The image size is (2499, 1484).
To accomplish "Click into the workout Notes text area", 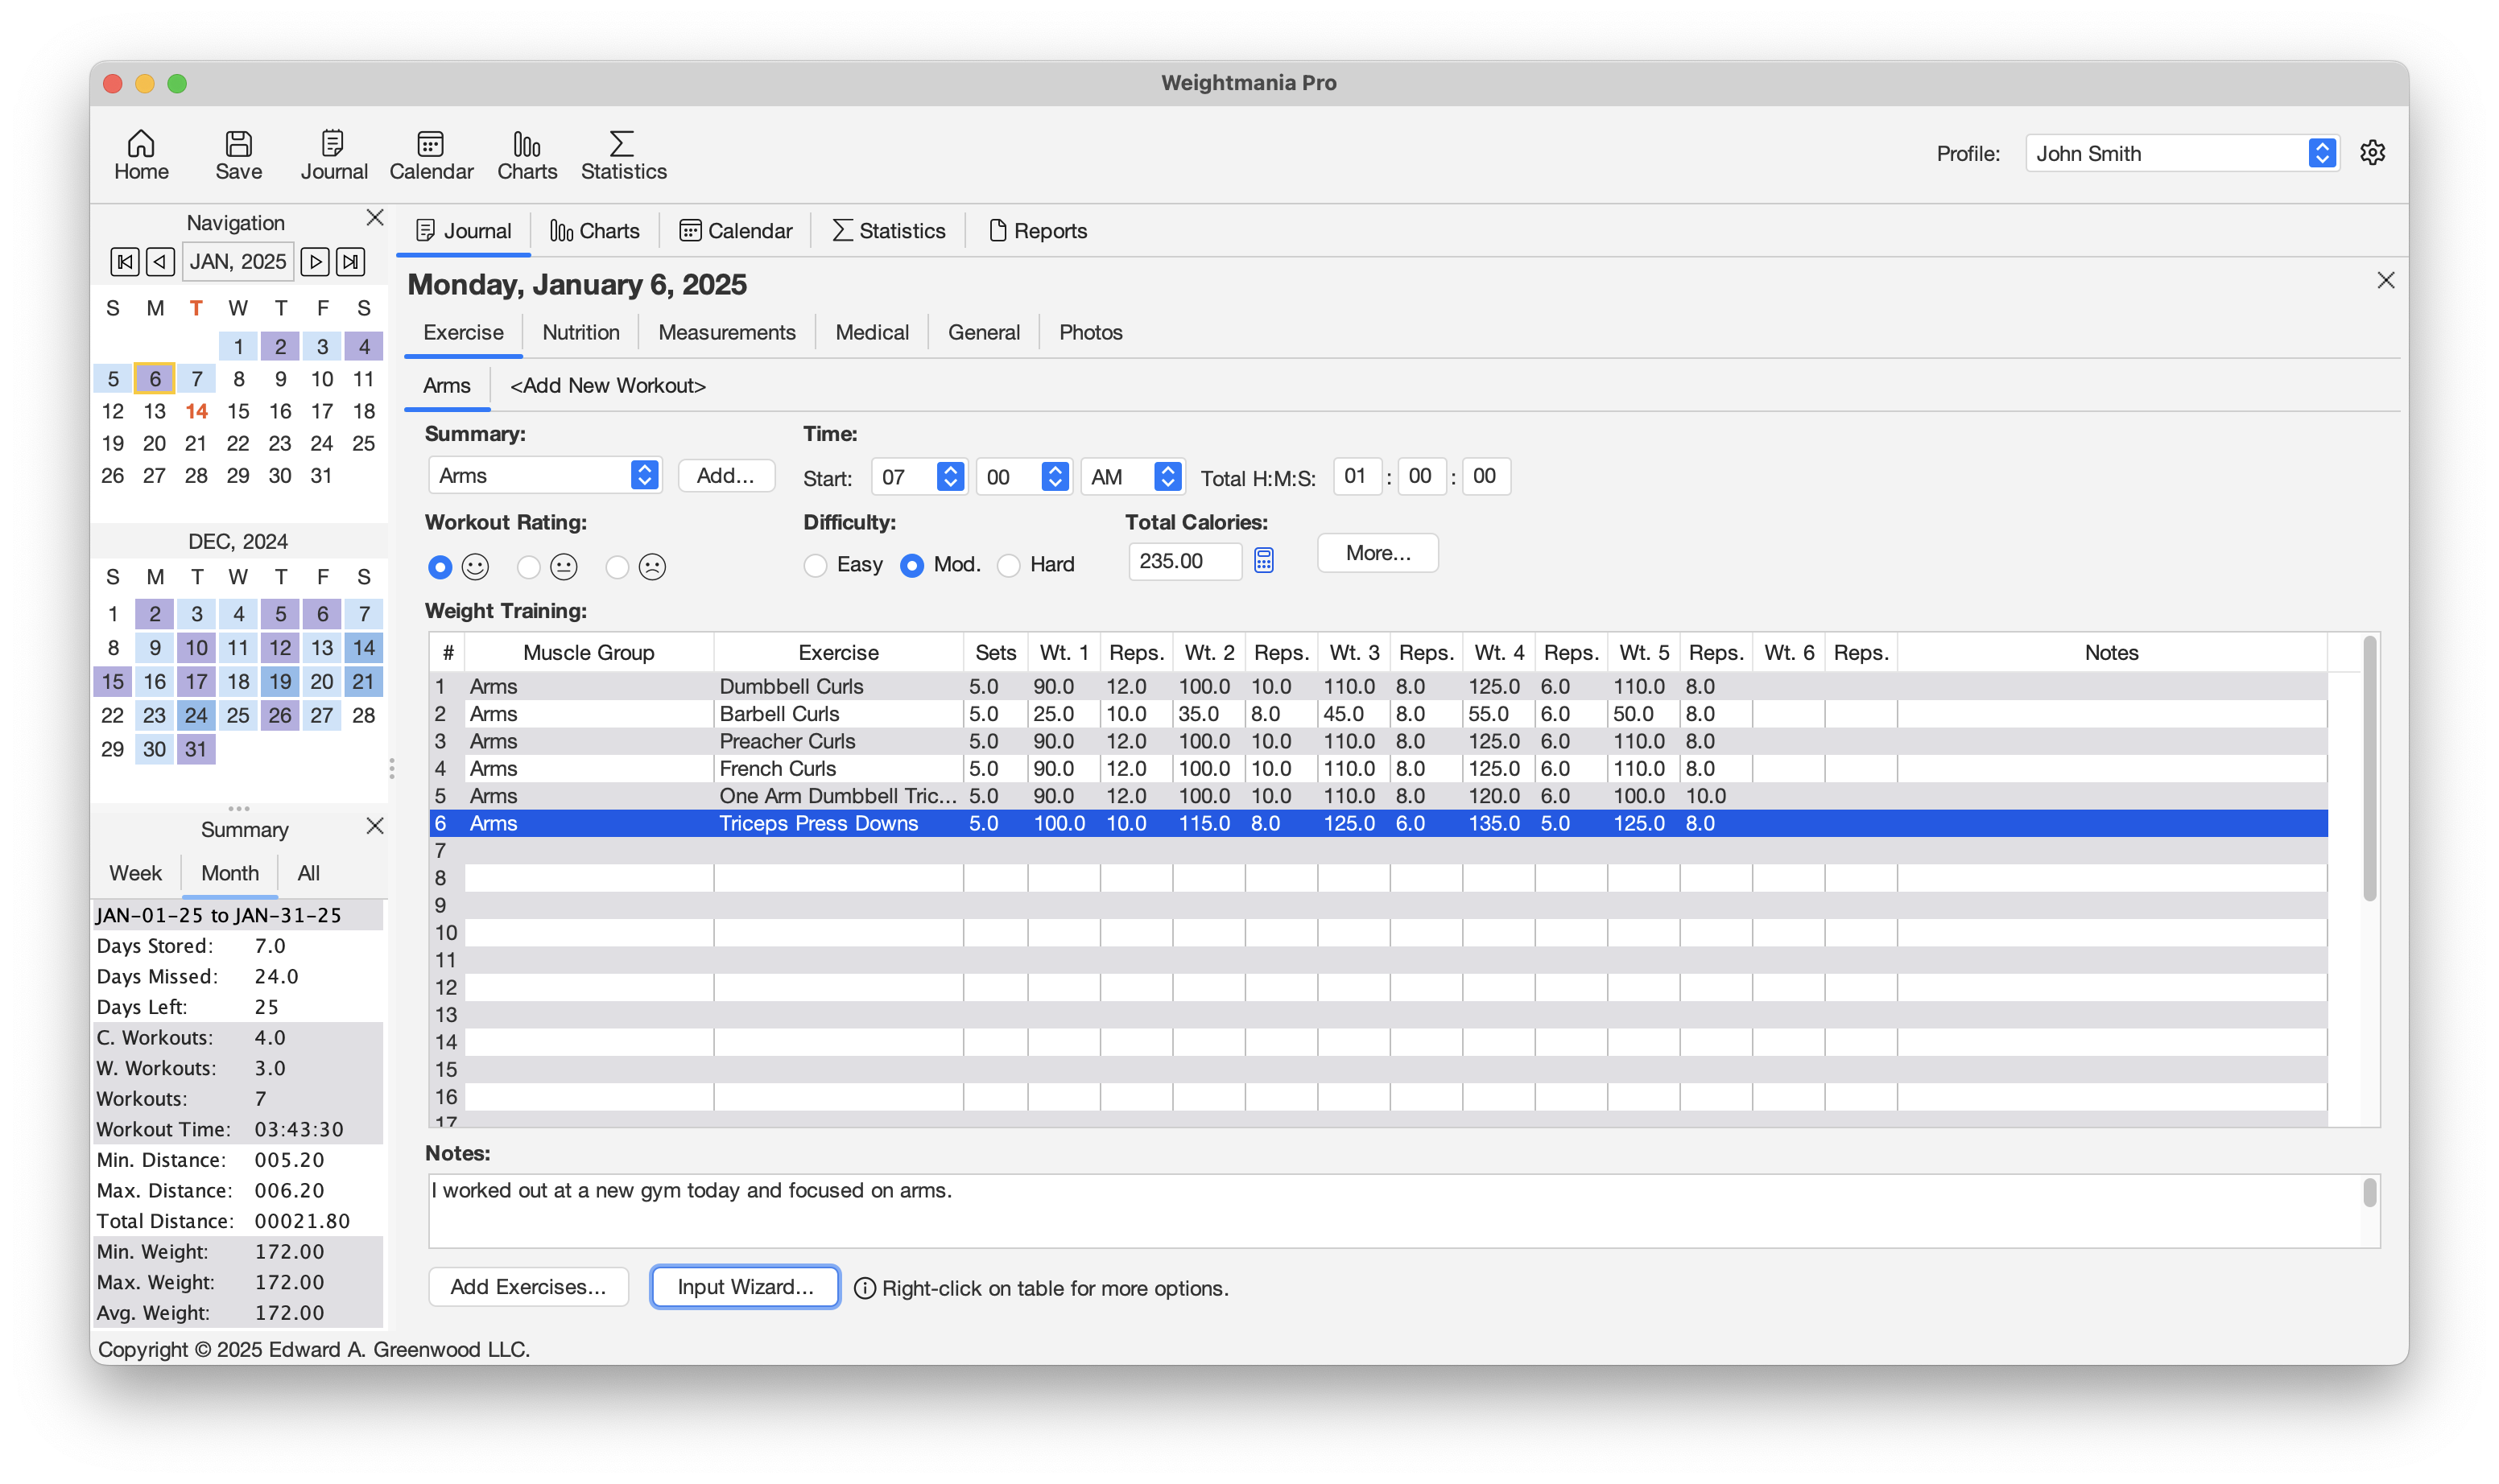I will point(1394,1211).
